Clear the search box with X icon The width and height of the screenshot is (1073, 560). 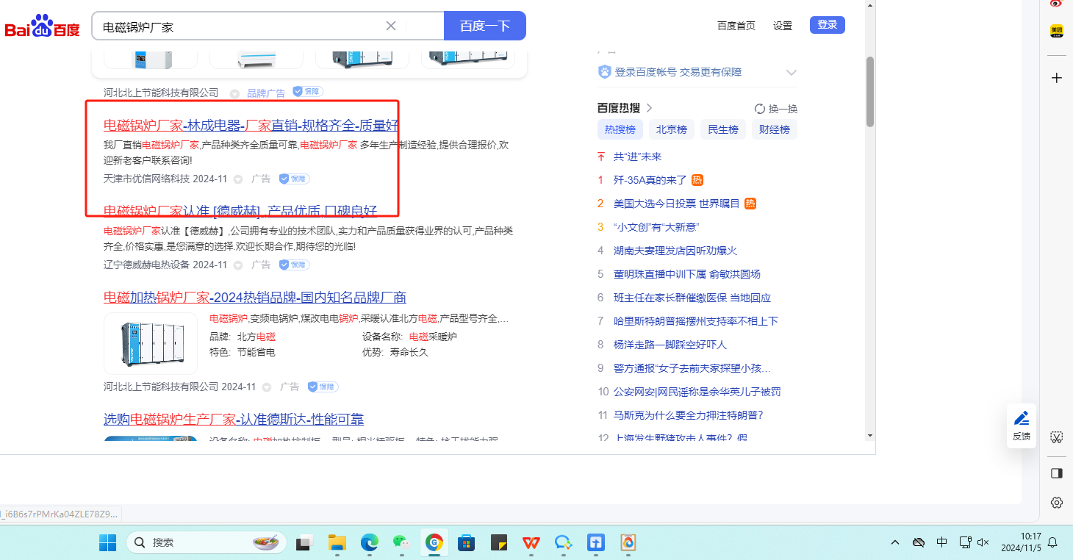(391, 26)
